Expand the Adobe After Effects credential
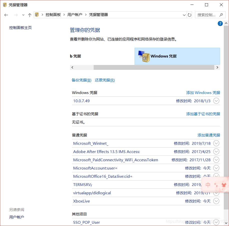Image resolution: width=229 pixels, height=226 pixels. click(216, 152)
